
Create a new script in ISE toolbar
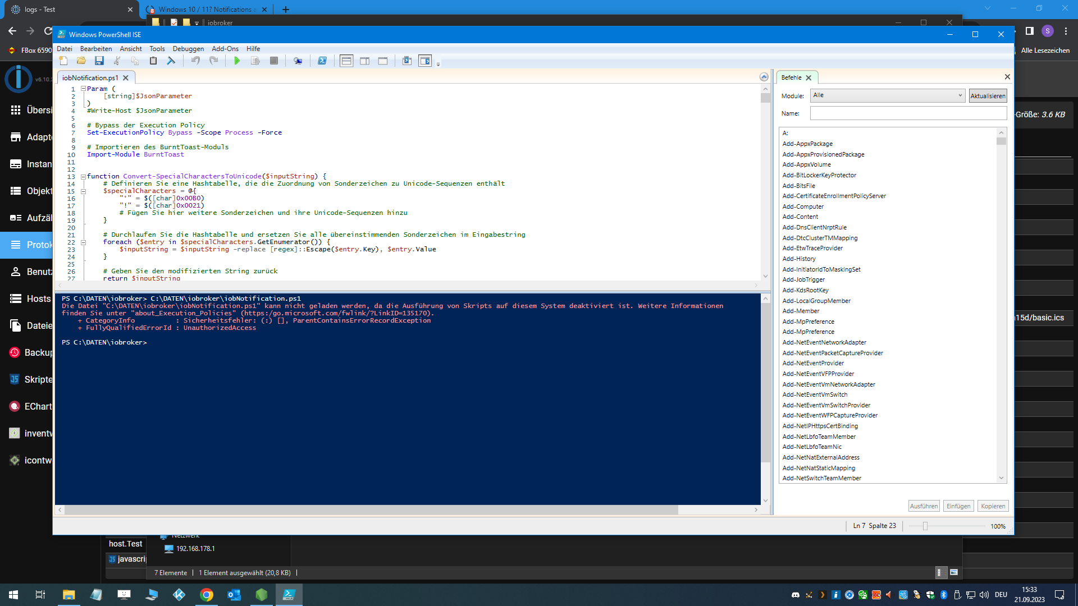coord(63,61)
